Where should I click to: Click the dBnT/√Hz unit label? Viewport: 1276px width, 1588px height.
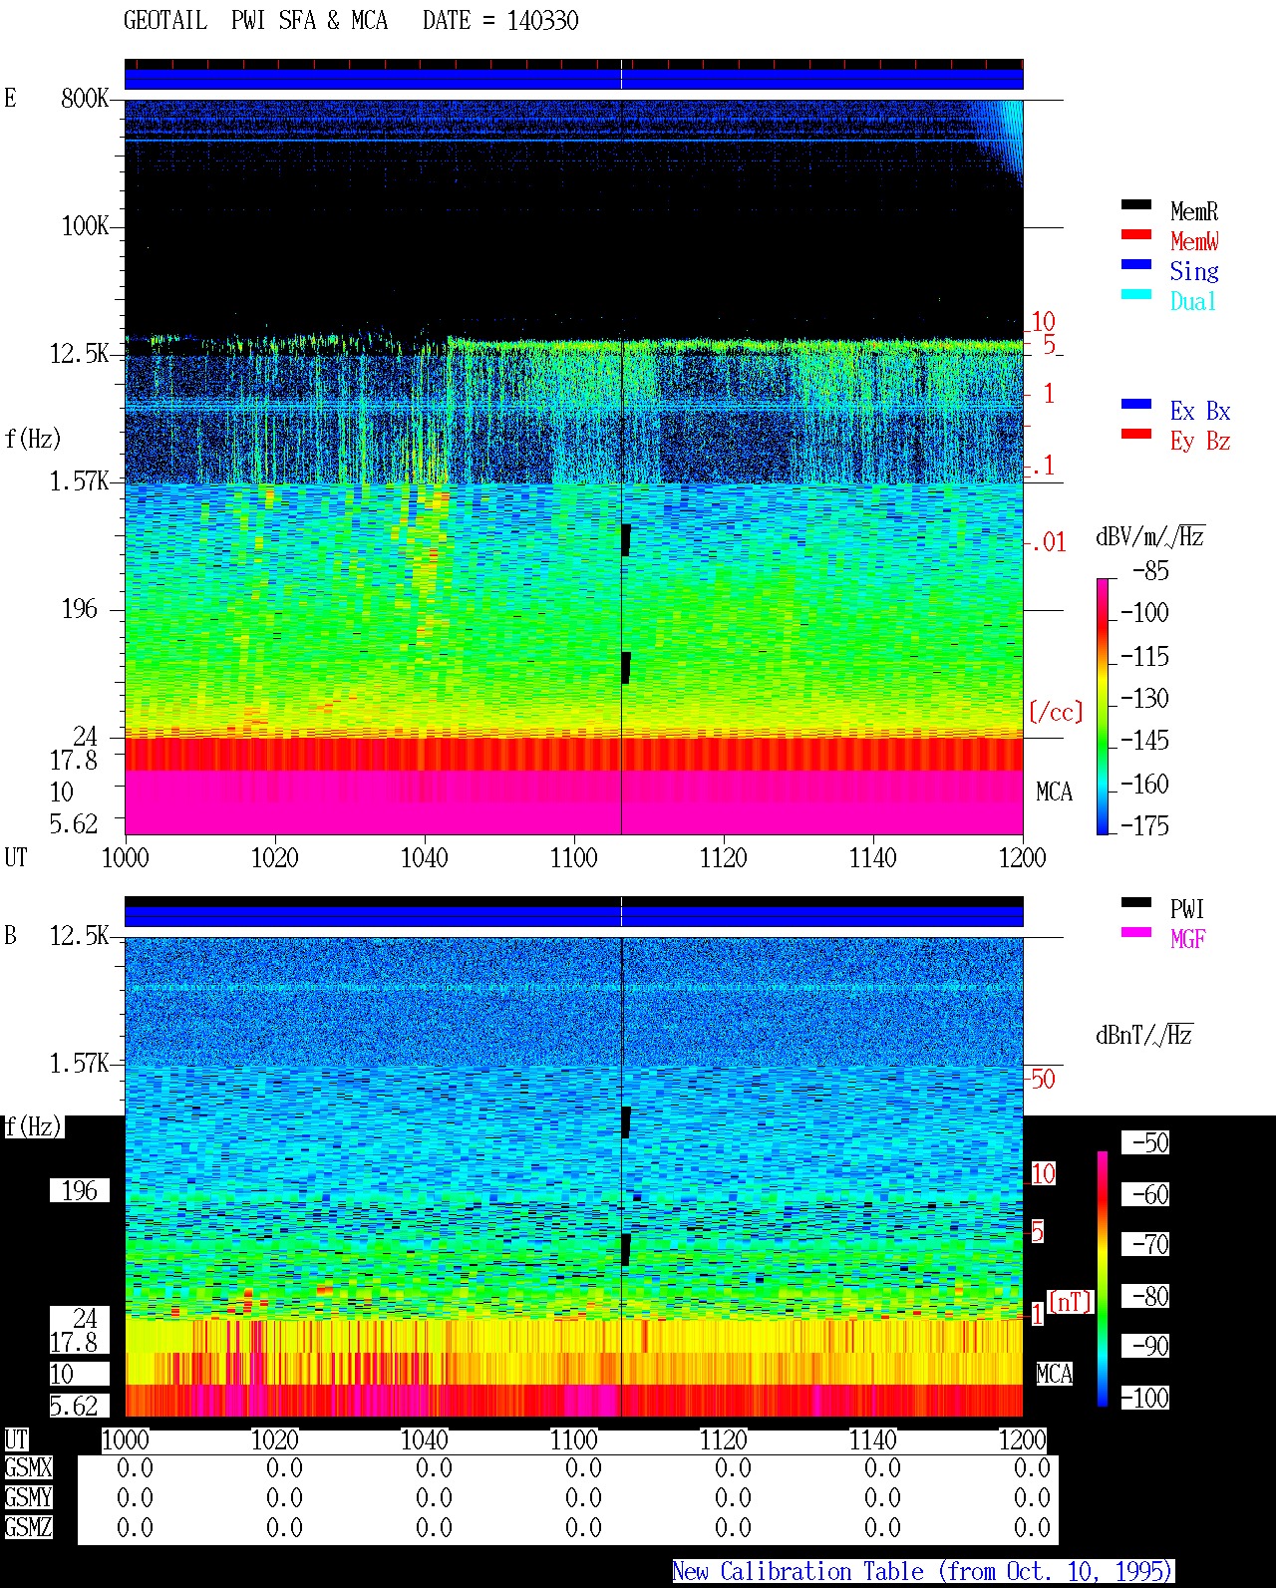tap(1144, 1035)
